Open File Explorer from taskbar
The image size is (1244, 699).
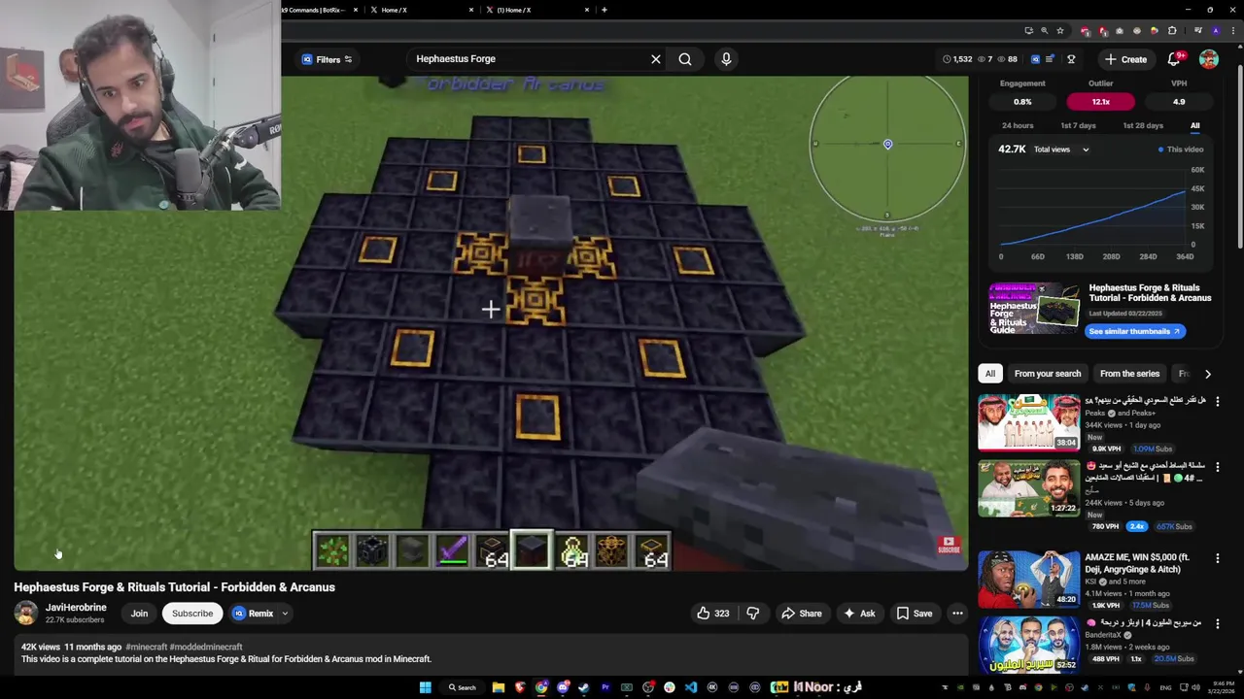pyautogui.click(x=499, y=687)
